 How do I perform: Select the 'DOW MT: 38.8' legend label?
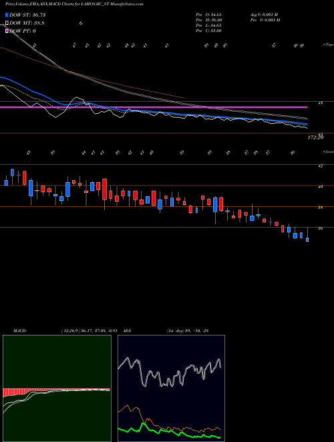tap(27, 23)
